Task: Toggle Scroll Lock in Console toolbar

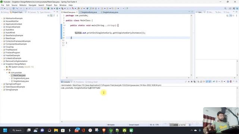Action: point(201,82)
